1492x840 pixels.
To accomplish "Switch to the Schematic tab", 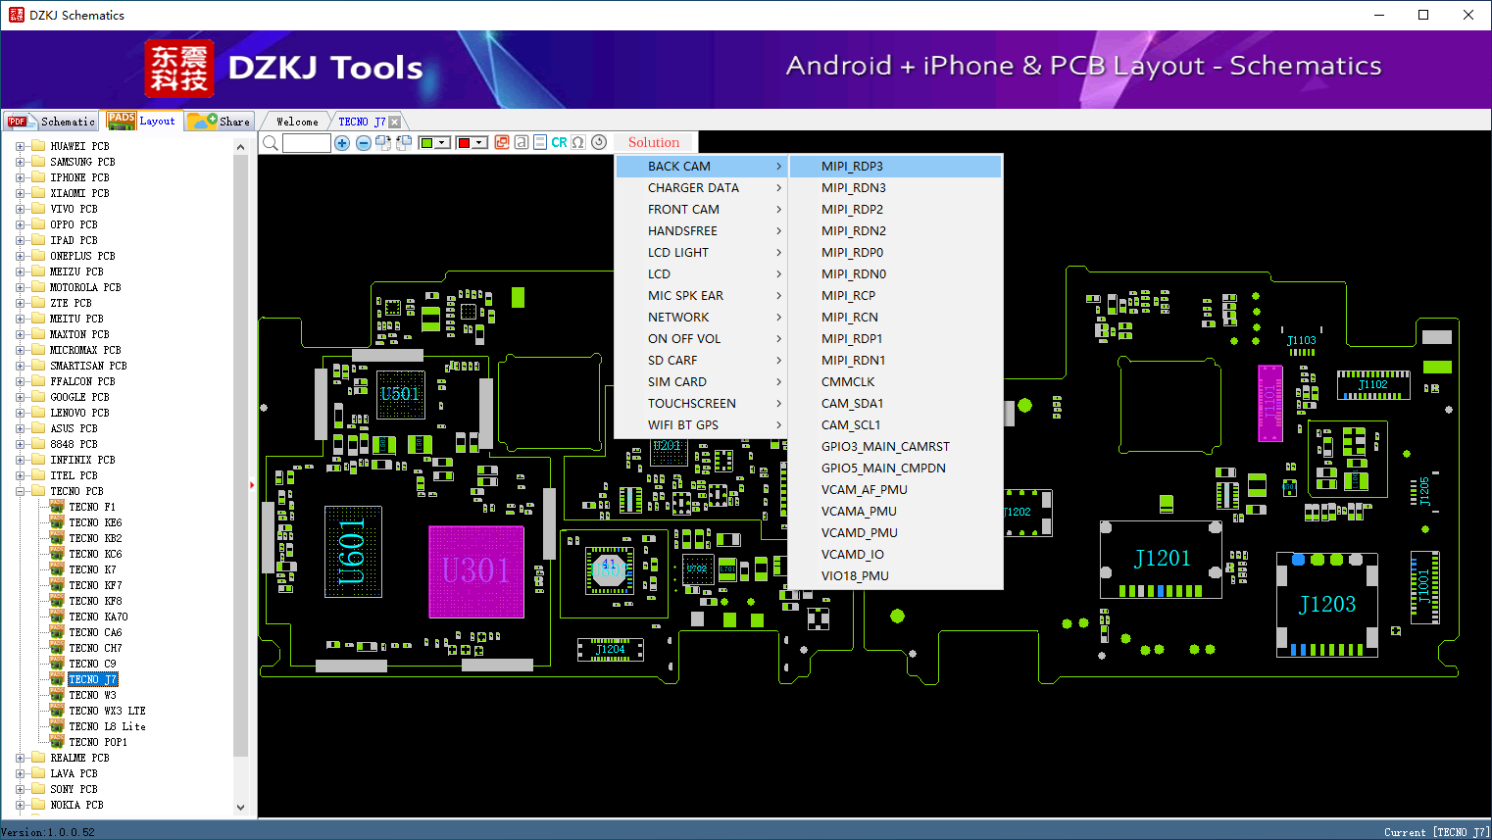I will pyautogui.click(x=51, y=122).
